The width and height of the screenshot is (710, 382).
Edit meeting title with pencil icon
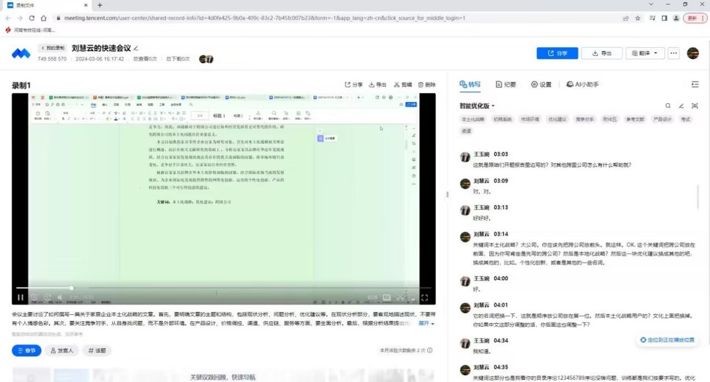point(136,48)
